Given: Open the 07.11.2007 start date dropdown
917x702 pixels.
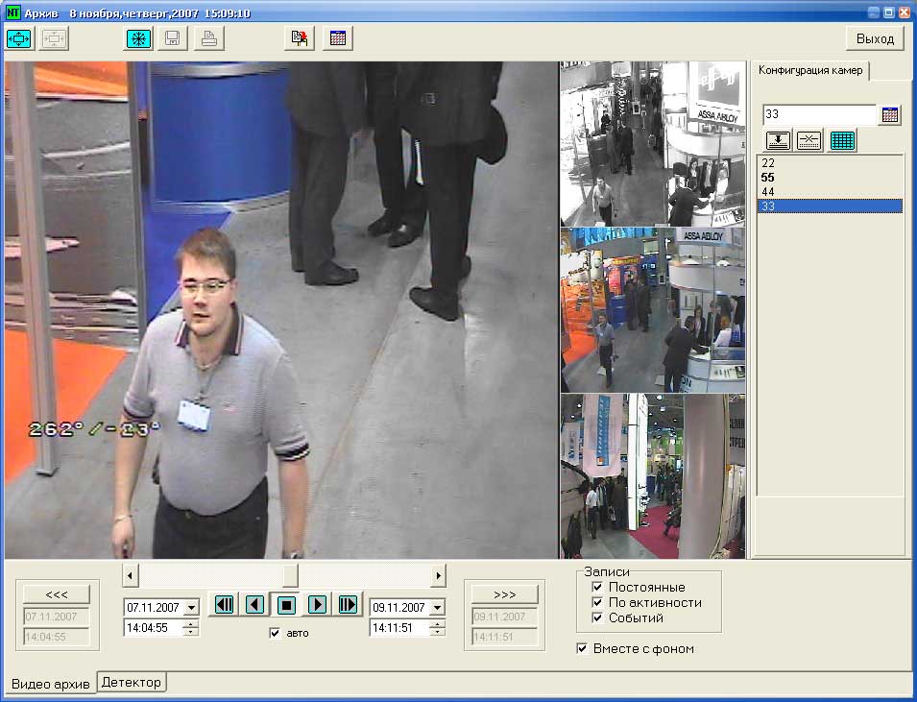Looking at the screenshot, I should click(x=190, y=608).
